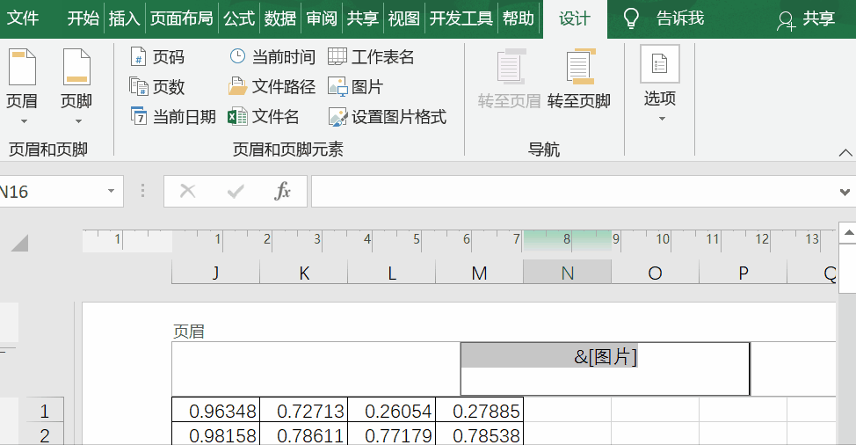856x445 pixels.
Task: Insert Current Date (当前日期) element
Action: 173,116
